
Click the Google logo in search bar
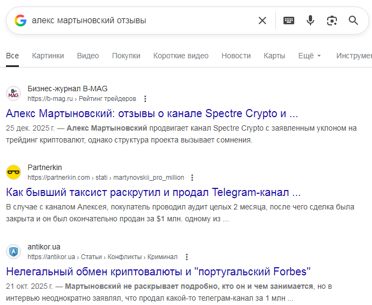(21, 21)
